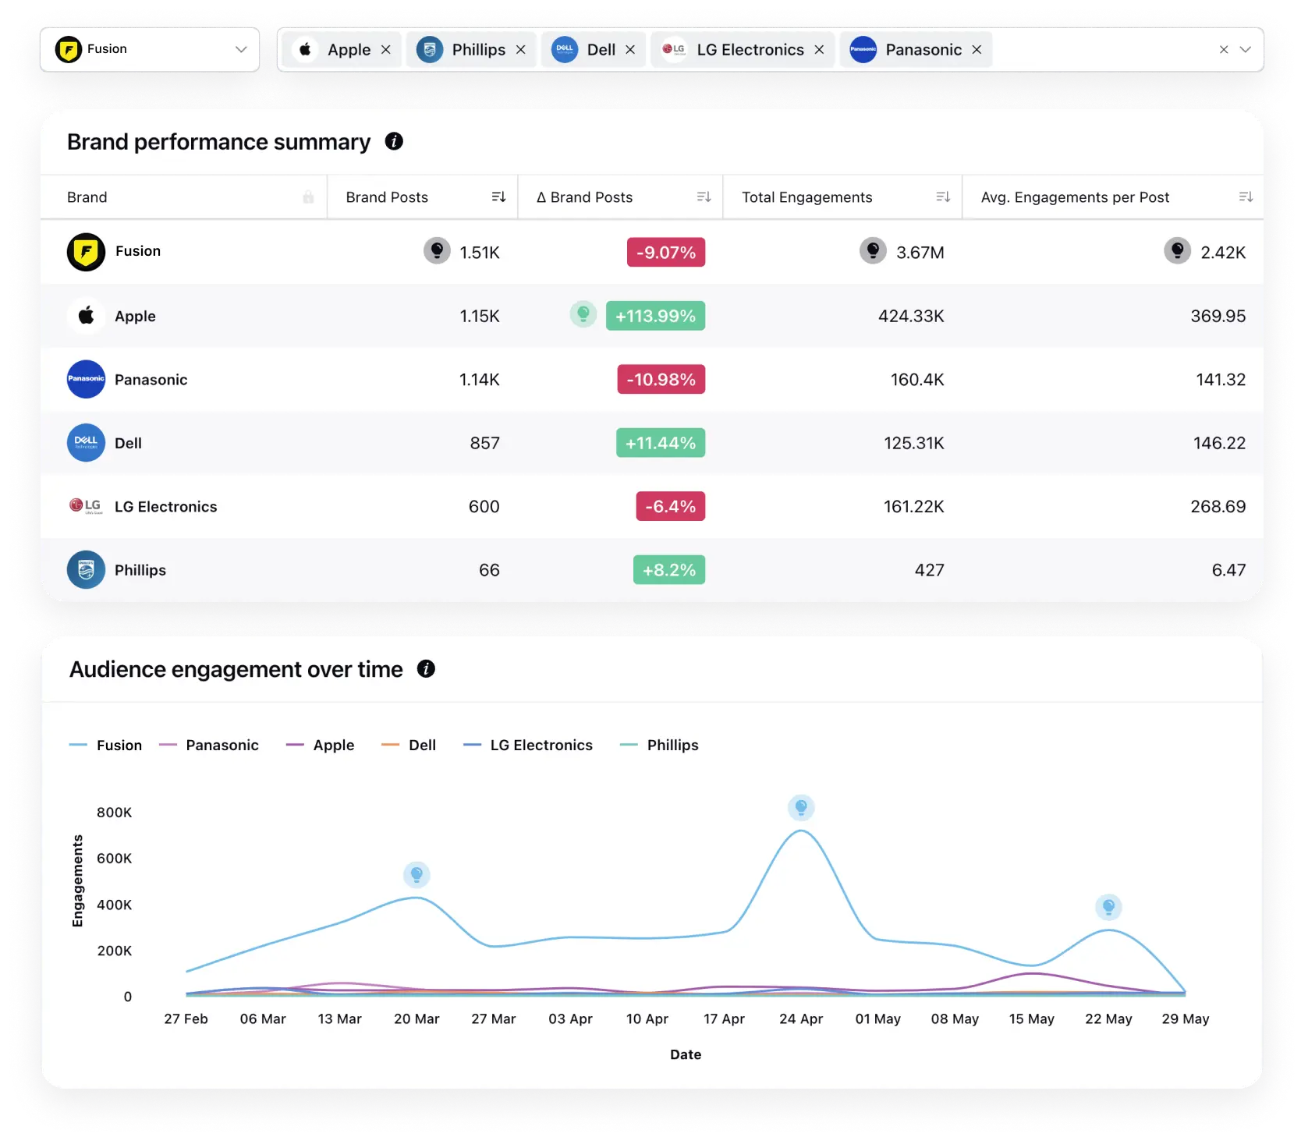Open insight marker at 22 May peak
The height and width of the screenshot is (1137, 1301).
tap(1108, 907)
